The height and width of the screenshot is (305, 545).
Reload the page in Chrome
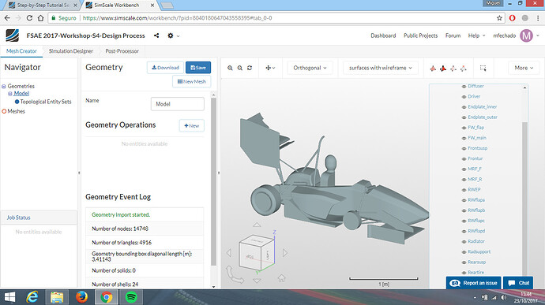pyautogui.click(x=29, y=18)
